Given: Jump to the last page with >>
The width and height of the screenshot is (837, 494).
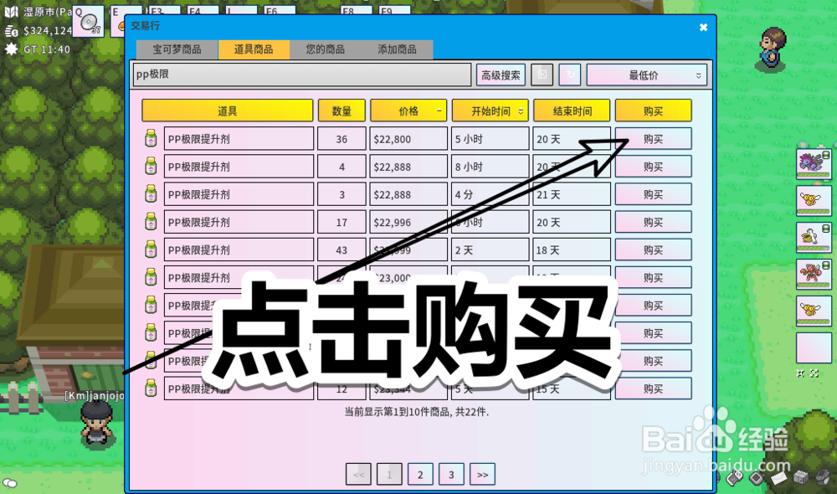Looking at the screenshot, I should [483, 474].
